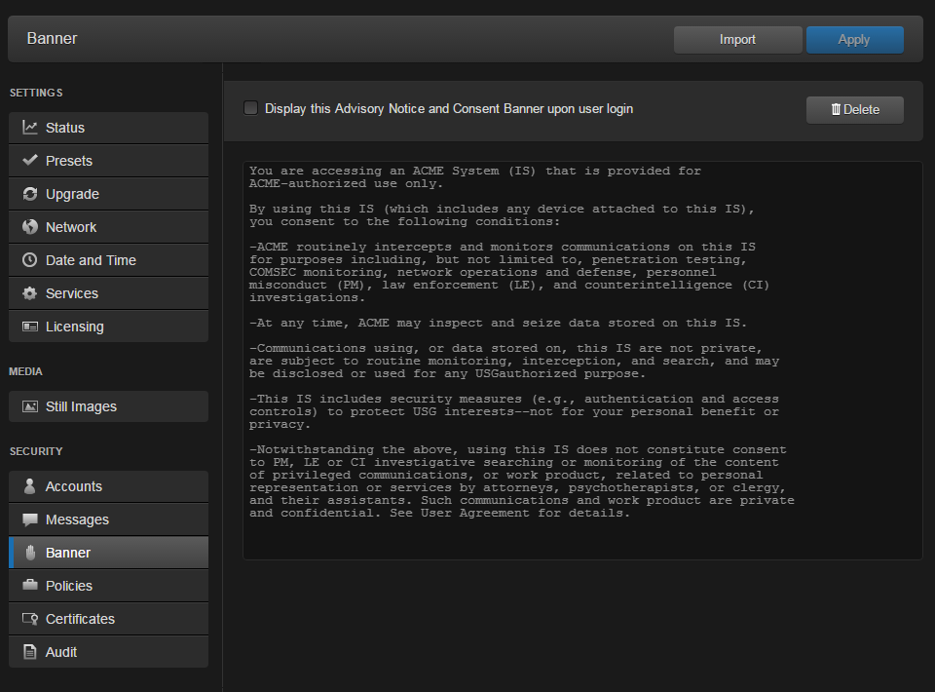Click the Accounts person icon
The width and height of the screenshot is (935, 692).
[x=30, y=486]
